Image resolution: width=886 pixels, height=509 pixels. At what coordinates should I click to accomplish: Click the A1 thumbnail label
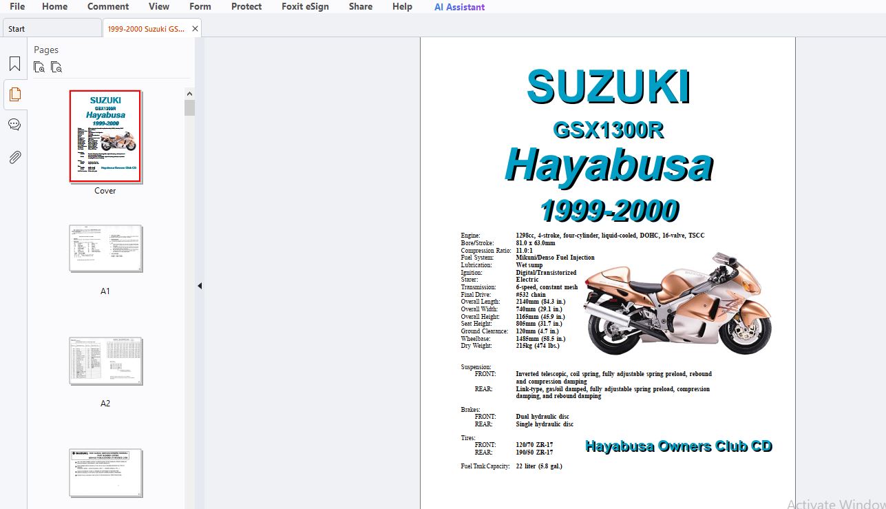105,291
